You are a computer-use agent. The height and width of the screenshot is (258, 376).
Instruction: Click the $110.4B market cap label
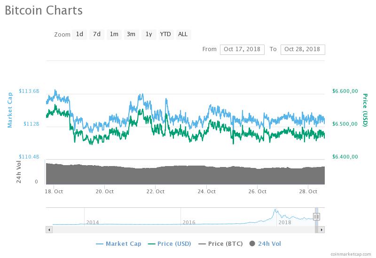click(29, 157)
